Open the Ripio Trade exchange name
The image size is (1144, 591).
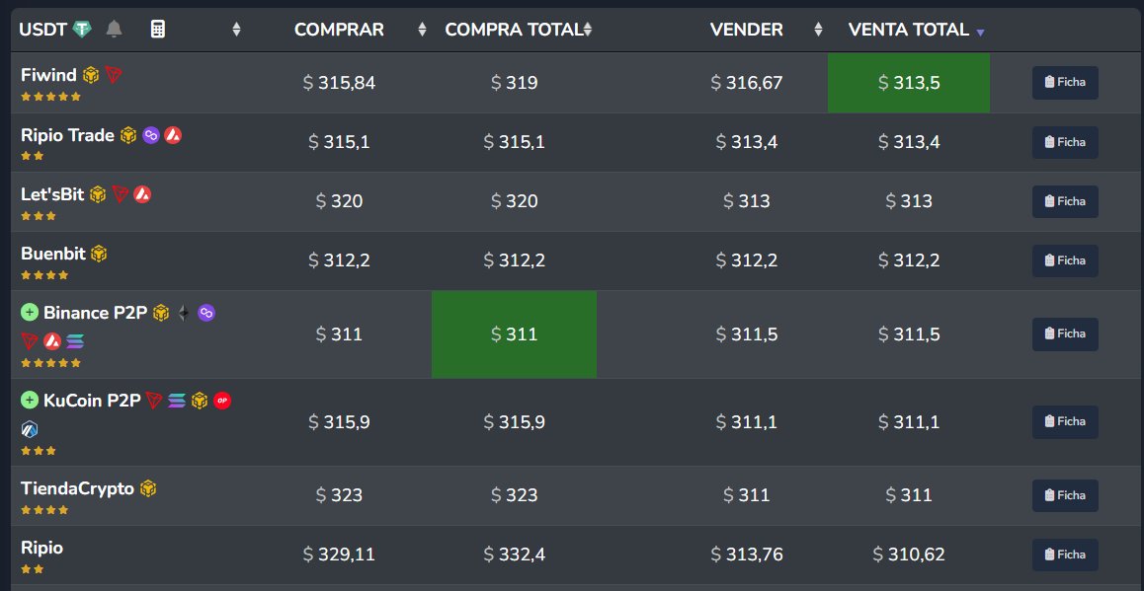coord(68,135)
